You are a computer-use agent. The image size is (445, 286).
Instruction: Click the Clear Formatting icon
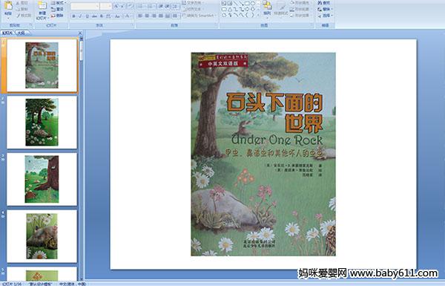(130, 6)
